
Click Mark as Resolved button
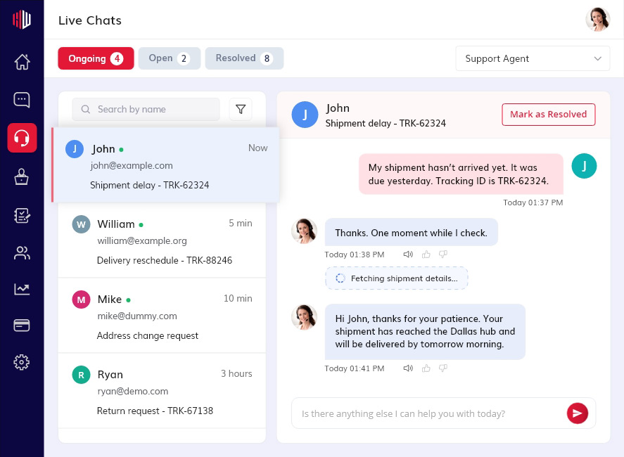549,115
